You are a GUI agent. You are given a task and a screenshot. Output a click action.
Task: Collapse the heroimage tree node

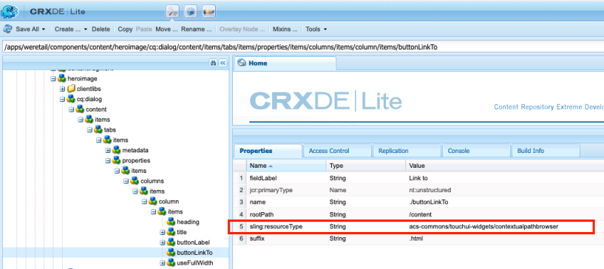tap(53, 78)
